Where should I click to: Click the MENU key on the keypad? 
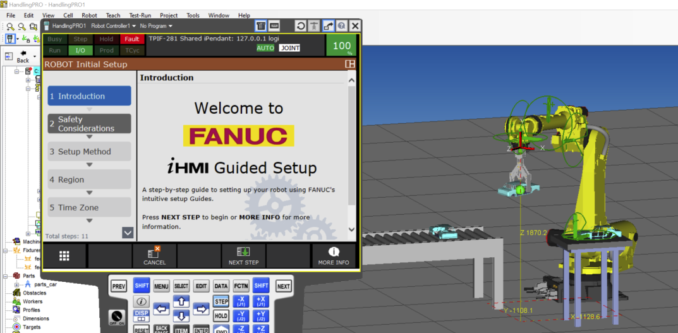tap(161, 286)
